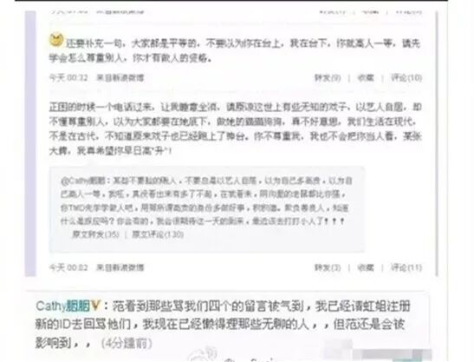Click 原文评论(130) in the quoted post
The height and width of the screenshot is (362, 474).
(158, 234)
